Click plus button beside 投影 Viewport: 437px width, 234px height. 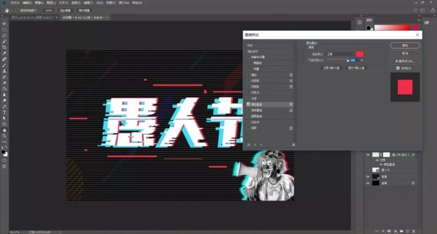coord(291,128)
